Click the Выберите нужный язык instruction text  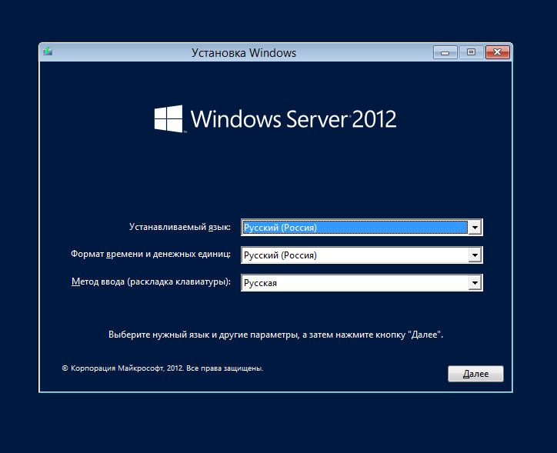[x=275, y=335]
